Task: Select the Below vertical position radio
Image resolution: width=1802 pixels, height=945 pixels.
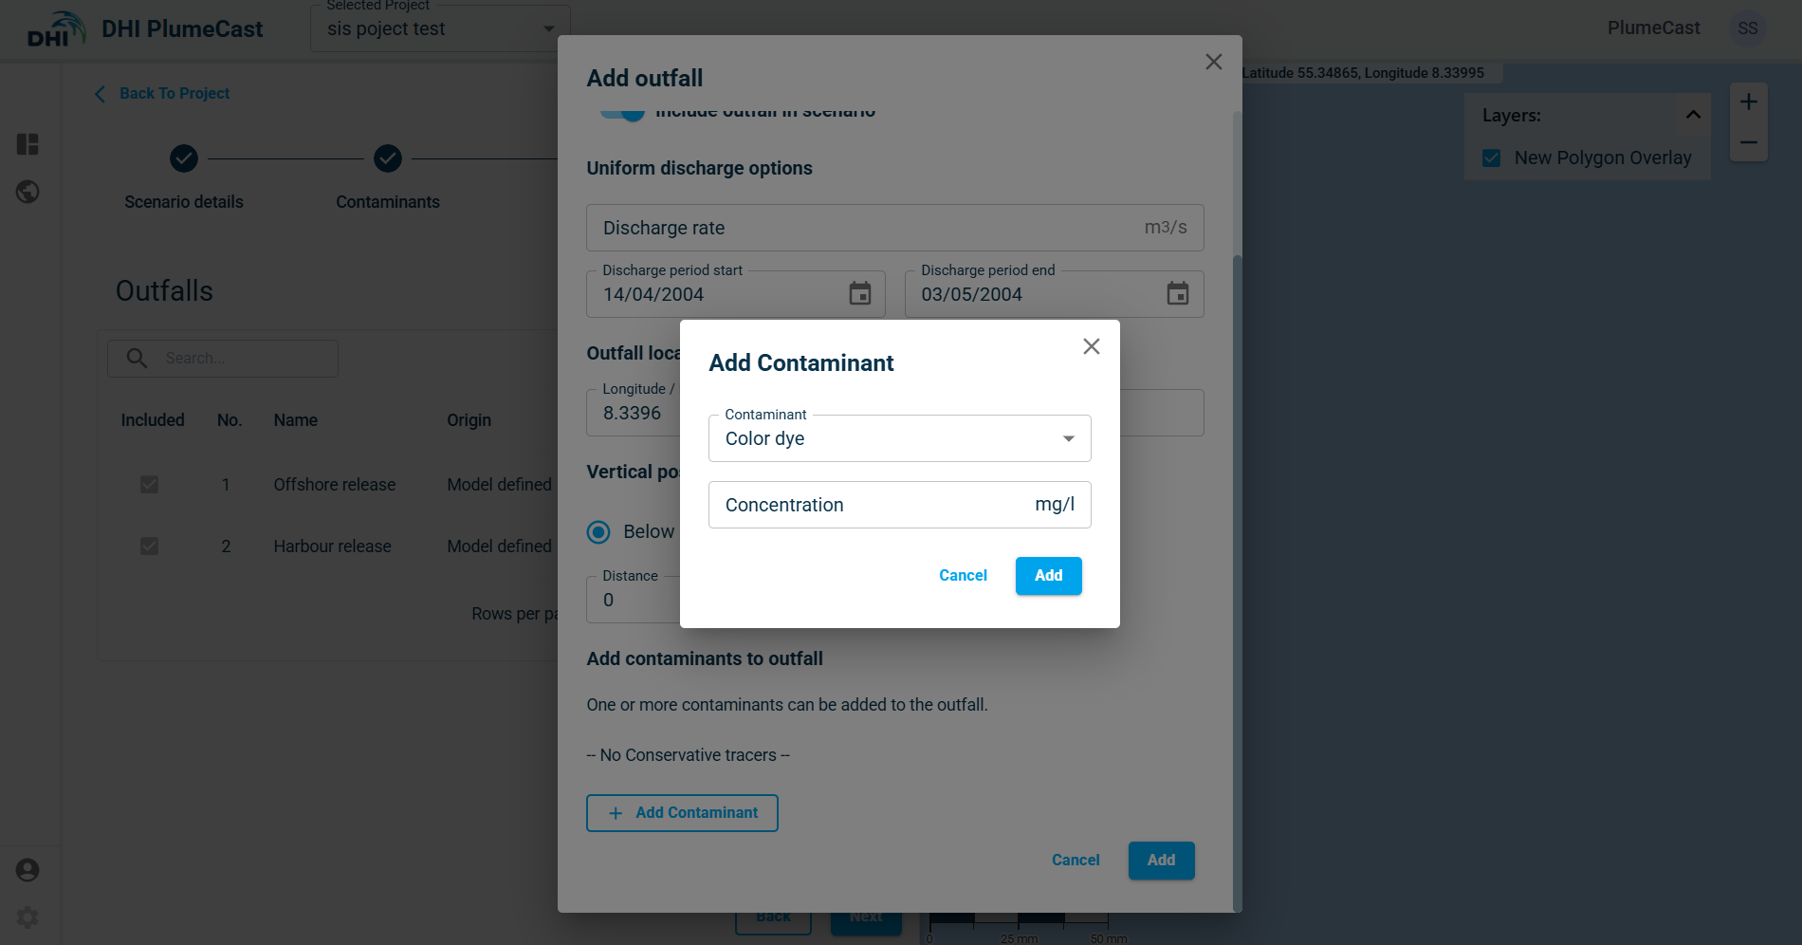Action: [x=598, y=532]
